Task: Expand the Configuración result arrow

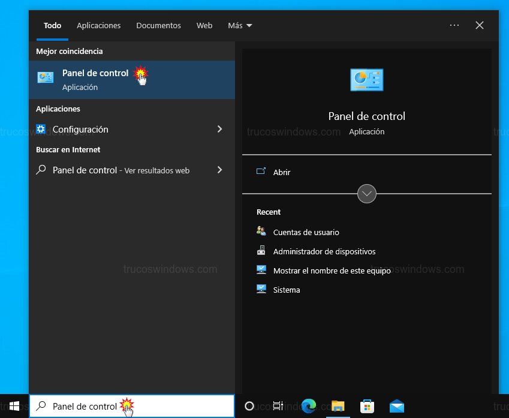Action: (x=219, y=129)
